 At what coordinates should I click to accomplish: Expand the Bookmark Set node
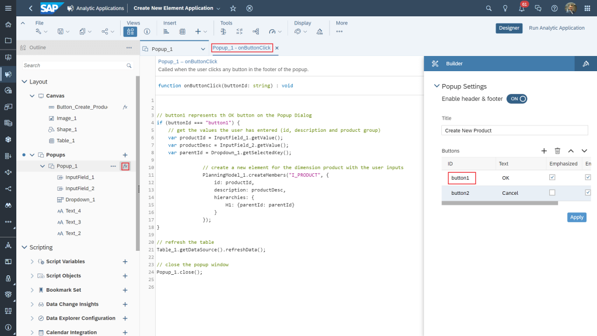click(x=32, y=290)
